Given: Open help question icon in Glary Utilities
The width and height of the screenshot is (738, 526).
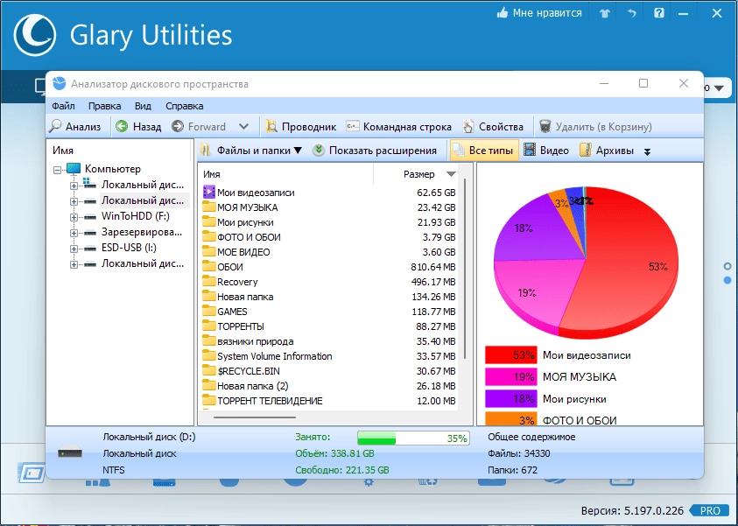Looking at the screenshot, I should (x=659, y=13).
